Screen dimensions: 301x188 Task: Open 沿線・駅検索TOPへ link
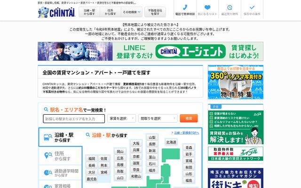[x=185, y=133]
